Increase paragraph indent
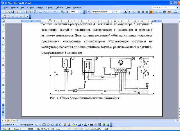180x131 pixels. coord(165,12)
